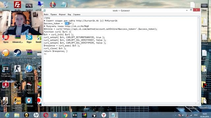211x118 pixels.
Task: Click the CURLOPT_RETURNTRANSFER line
Action: coord(74,37)
